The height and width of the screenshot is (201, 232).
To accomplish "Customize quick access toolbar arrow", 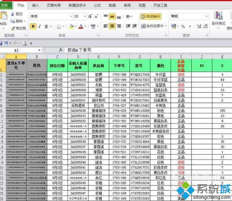I will tap(31, 43).
